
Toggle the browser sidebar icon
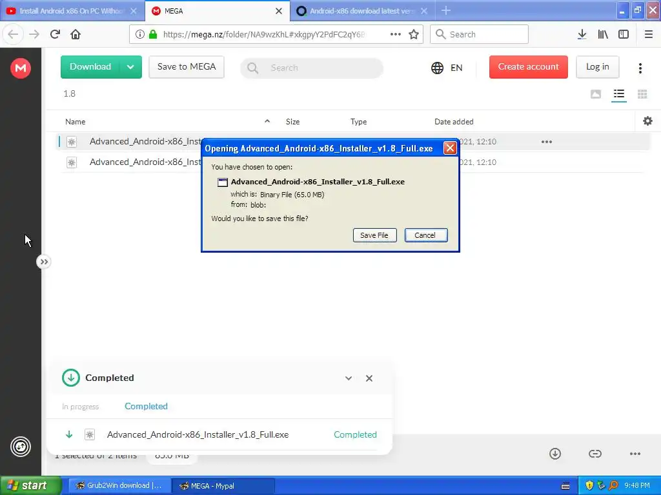pos(624,34)
